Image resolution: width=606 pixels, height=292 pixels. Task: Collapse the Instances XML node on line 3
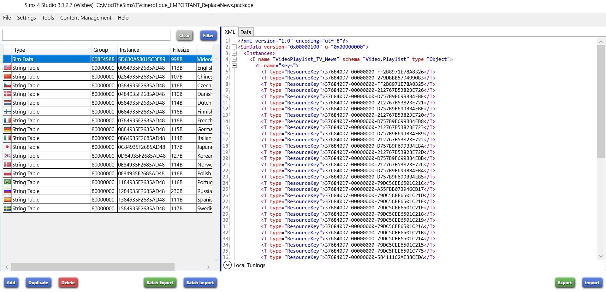pos(234,53)
